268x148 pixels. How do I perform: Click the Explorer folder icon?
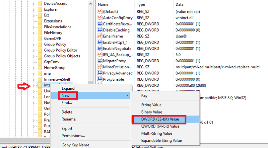click(x=40, y=9)
